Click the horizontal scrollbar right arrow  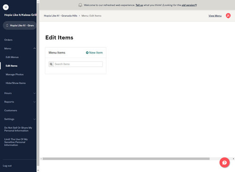point(234,159)
